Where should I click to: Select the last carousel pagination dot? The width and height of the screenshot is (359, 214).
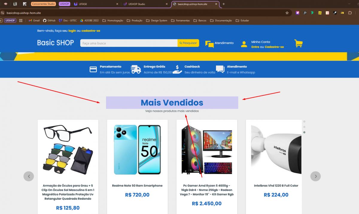click(x=305, y=132)
